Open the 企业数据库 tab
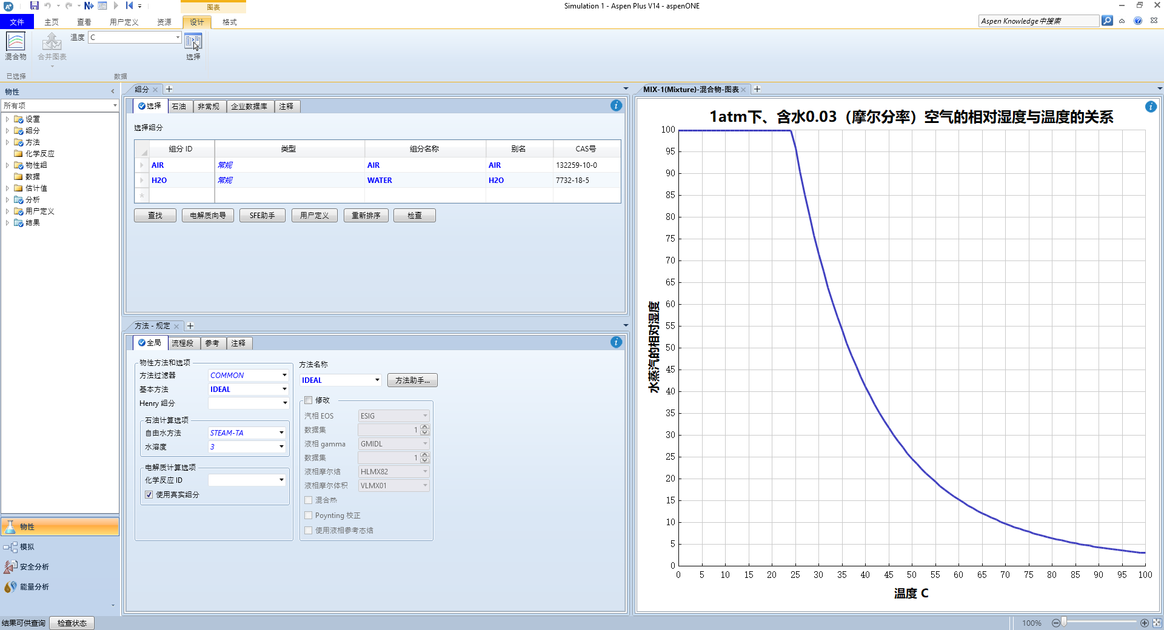1164x630 pixels. (249, 106)
